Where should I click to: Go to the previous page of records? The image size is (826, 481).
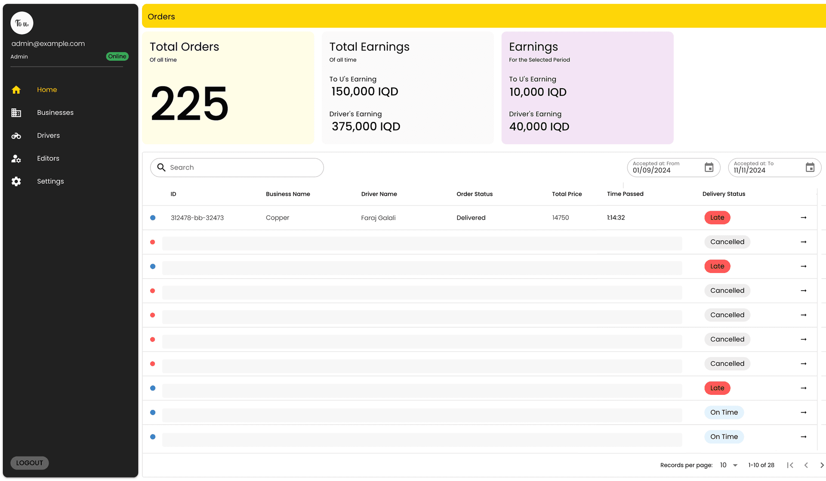click(x=806, y=465)
